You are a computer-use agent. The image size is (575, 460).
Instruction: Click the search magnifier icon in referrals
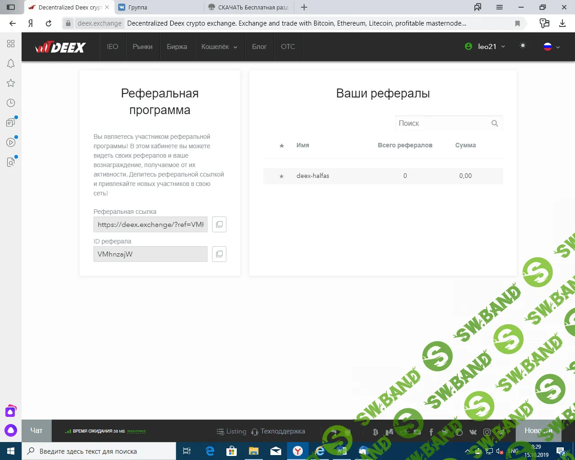(495, 124)
